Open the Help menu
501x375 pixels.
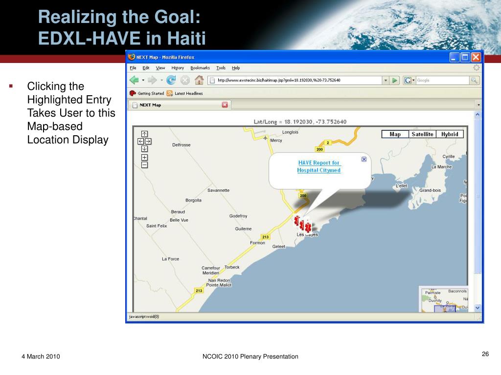tap(236, 68)
